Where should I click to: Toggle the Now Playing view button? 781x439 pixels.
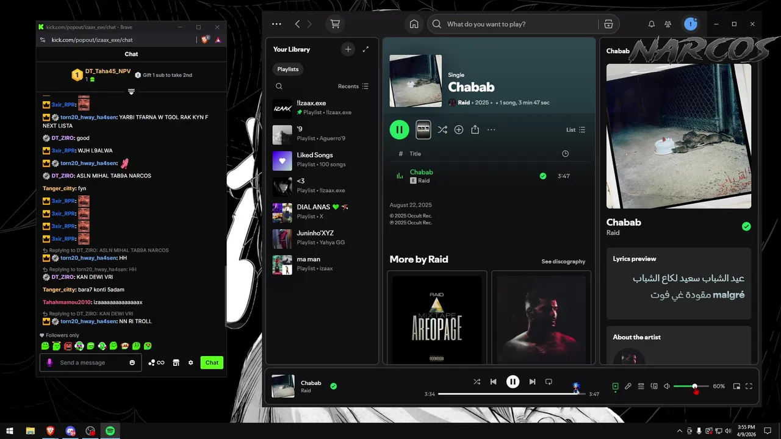tap(616, 386)
